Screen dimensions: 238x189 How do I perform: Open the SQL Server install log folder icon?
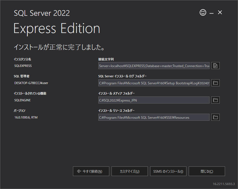tap(215, 83)
